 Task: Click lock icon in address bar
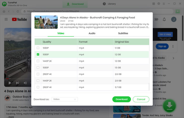pos(24,11)
